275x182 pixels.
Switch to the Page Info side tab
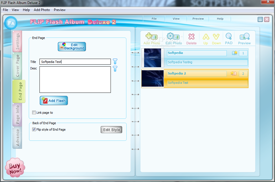point(17,115)
